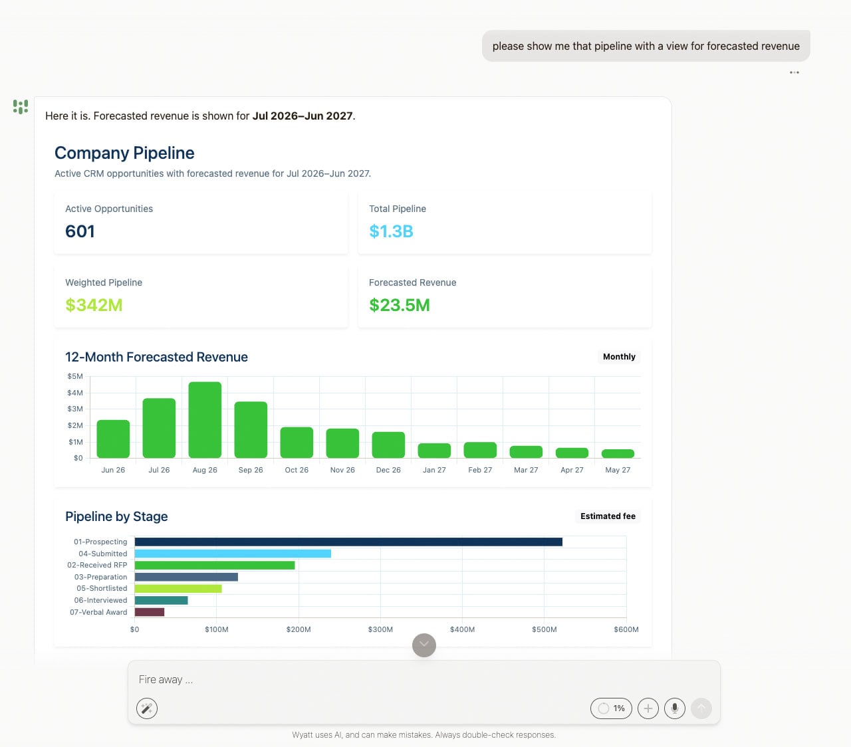Click the send arrow button
Viewport: 851px width, 747px height.
coord(701,708)
